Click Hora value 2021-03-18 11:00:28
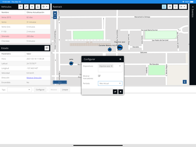Screen dimensions: 196x147 [x=35, y=59]
